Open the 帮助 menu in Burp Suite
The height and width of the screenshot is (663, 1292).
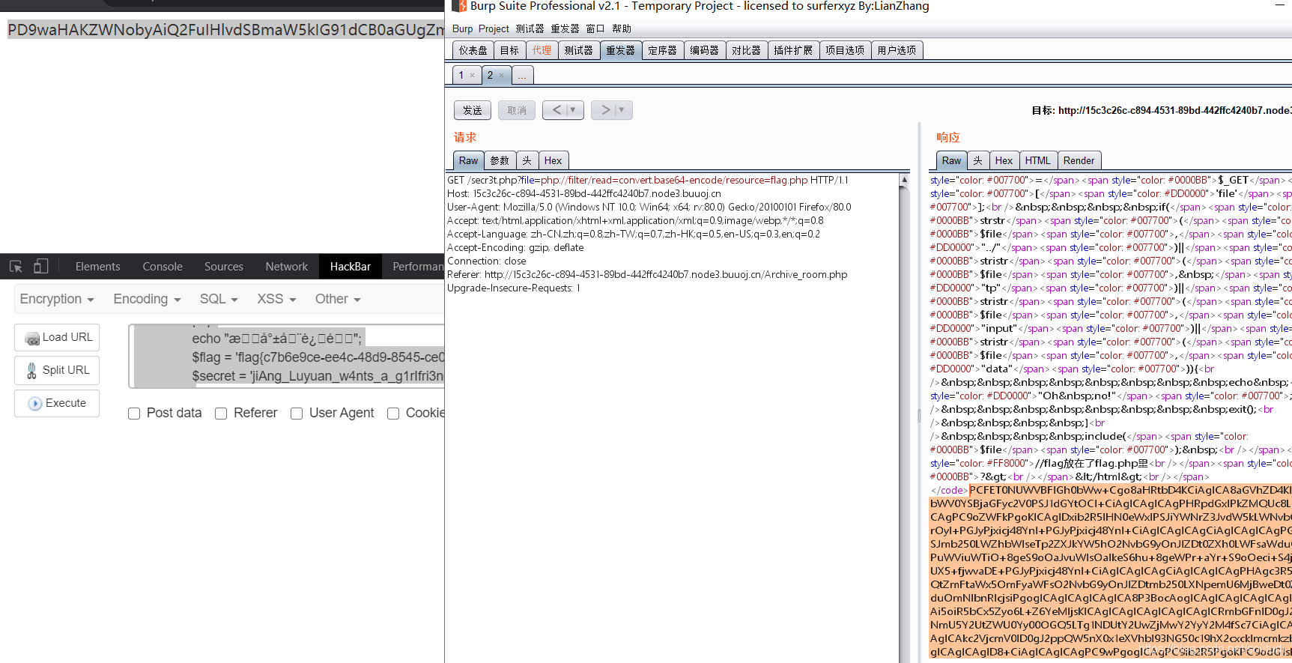(x=622, y=28)
